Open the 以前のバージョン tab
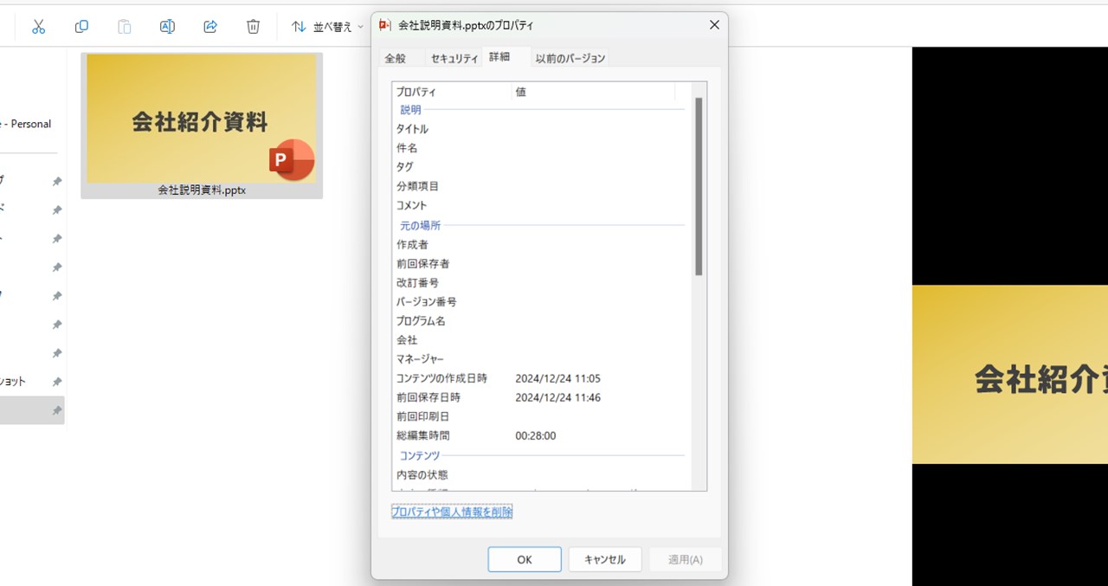Screen dimensions: 1108x586 [570, 58]
